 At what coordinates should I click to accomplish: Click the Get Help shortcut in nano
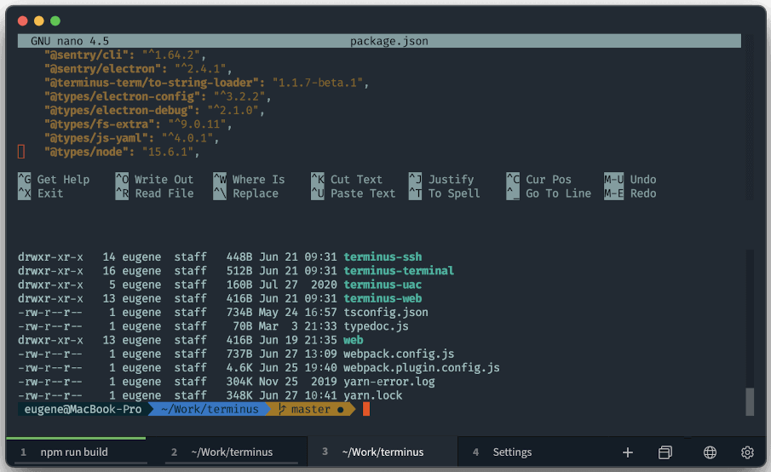63,180
